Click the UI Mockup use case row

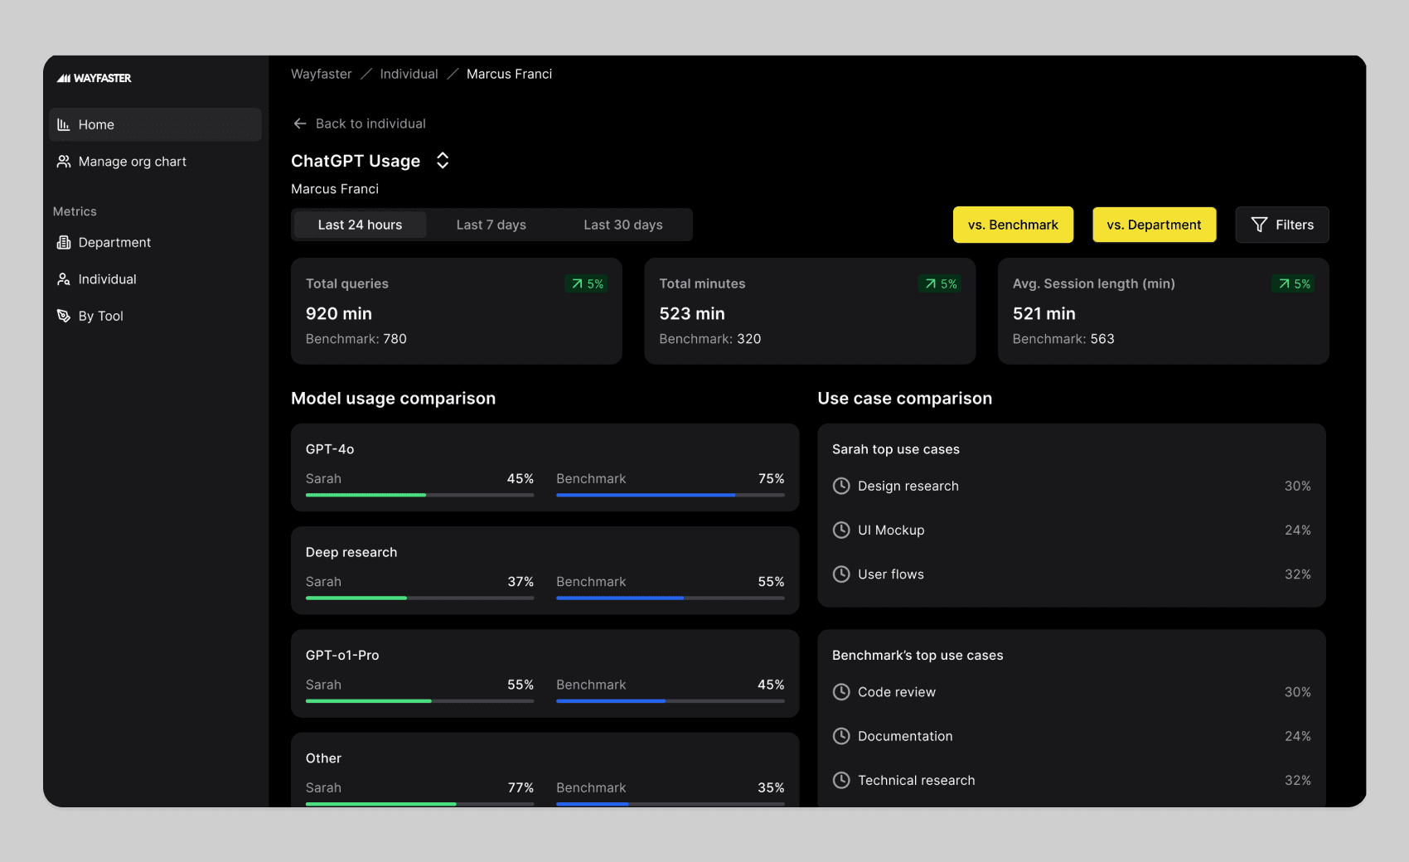pyautogui.click(x=1072, y=530)
